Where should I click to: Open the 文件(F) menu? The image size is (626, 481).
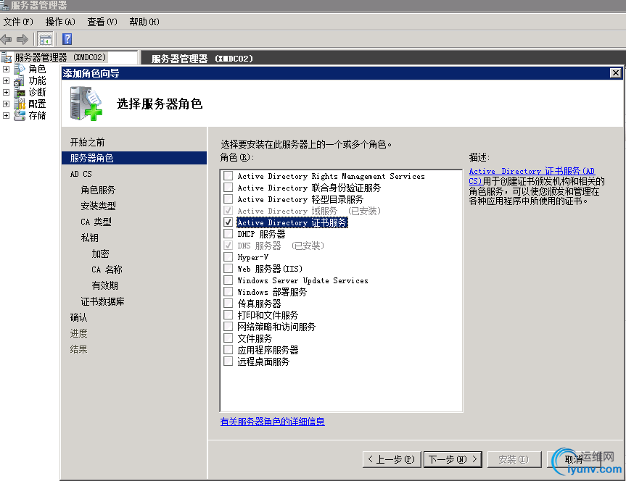click(x=18, y=22)
